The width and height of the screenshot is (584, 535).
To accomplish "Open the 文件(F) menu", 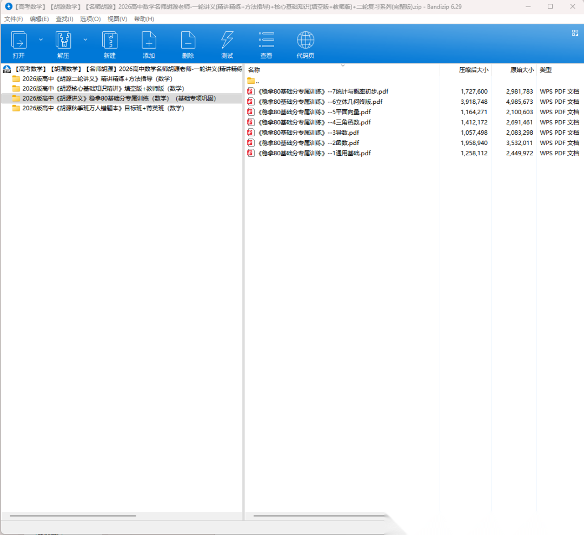I will [14, 19].
